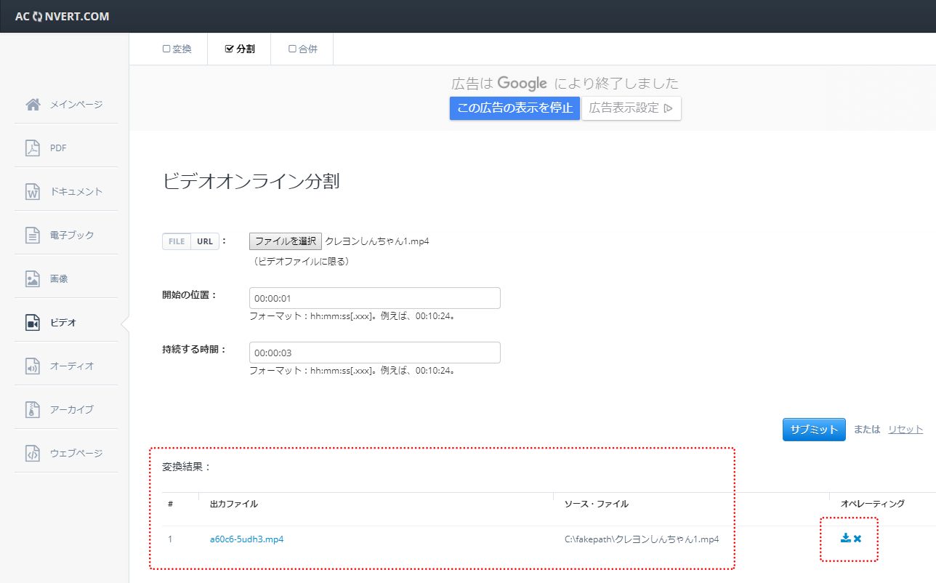The width and height of the screenshot is (936, 583).
Task: Click ファイルを選択 file chooser button
Action: coord(286,241)
